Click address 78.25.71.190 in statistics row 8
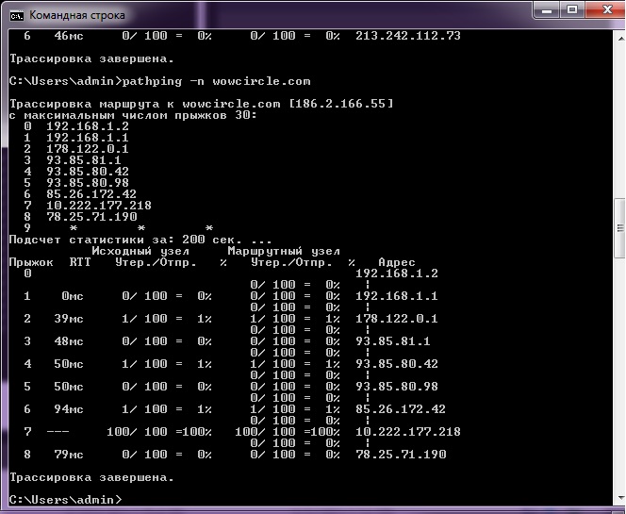The height and width of the screenshot is (514, 626). [400, 455]
